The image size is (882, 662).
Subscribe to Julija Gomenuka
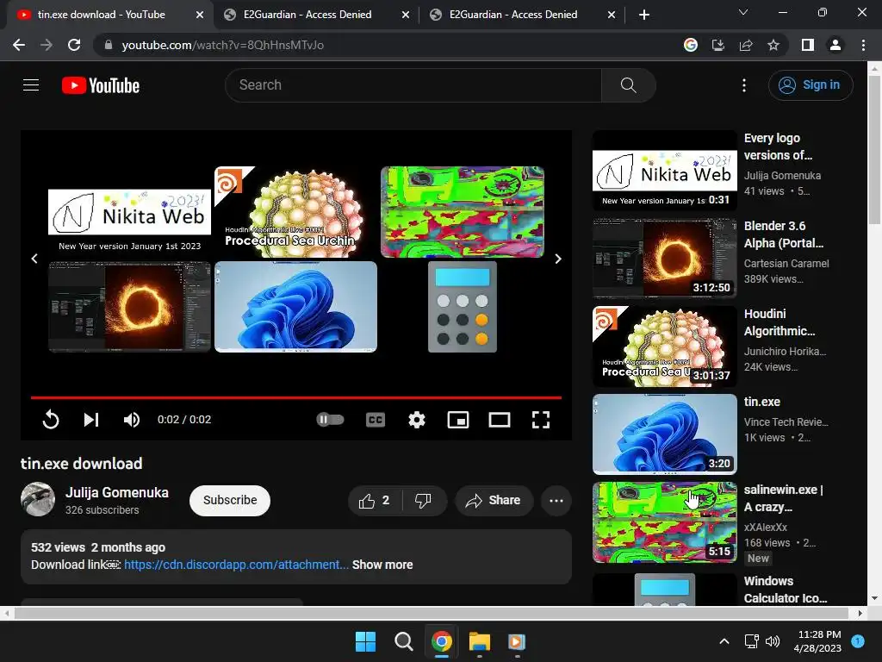[x=229, y=501]
